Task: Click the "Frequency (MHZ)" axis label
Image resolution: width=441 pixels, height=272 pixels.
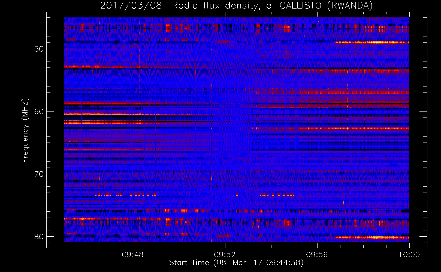Action: tap(25, 131)
